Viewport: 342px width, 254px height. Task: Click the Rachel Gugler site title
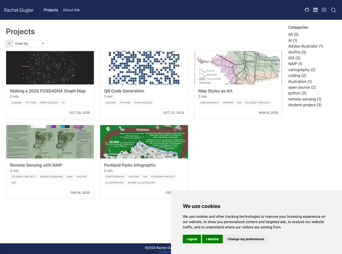(x=19, y=10)
